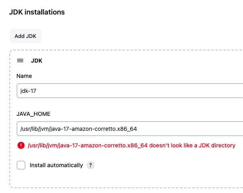Click the jdk-17 text in Name field
Screen dimensions: 243x193
pyautogui.click(x=28, y=91)
